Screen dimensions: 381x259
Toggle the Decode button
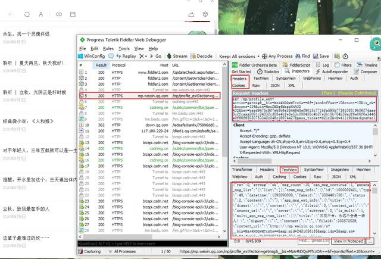(201, 56)
